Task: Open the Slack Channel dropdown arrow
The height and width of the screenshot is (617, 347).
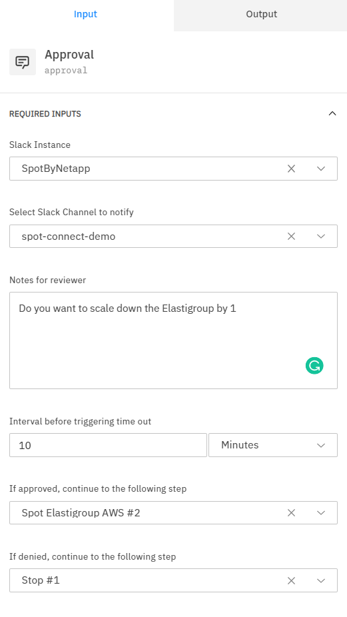Action: 321,236
